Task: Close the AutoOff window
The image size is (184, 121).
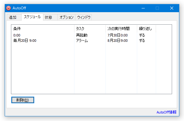Action: (172, 8)
